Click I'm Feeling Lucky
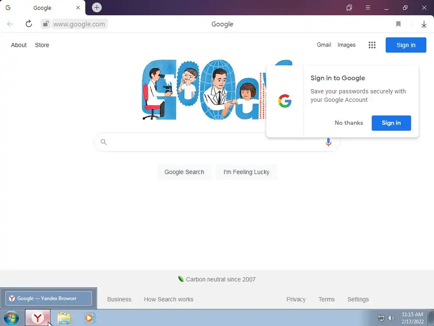Viewport: 434px width, 326px height. pyautogui.click(x=246, y=172)
